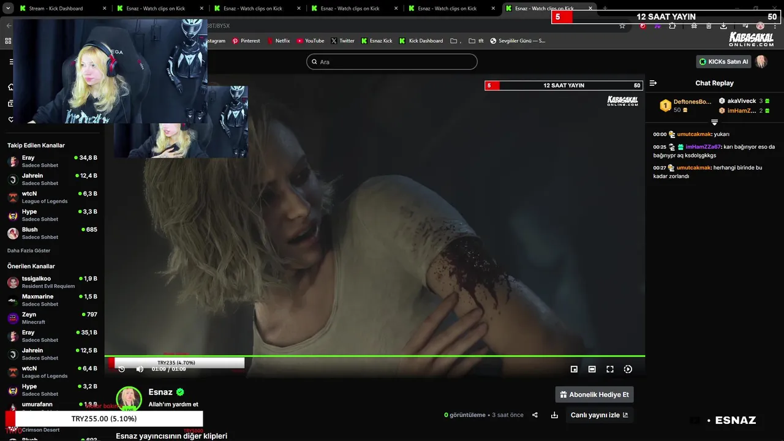Mute the clip using the speaker icon

point(140,369)
